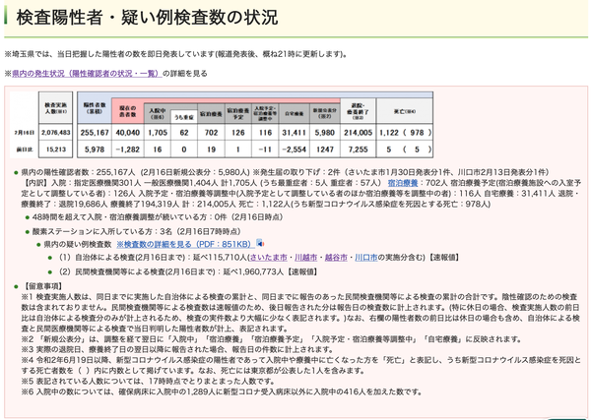Click day-over-day value 5,978
Viewport: 591px width, 420px height.
coord(95,150)
